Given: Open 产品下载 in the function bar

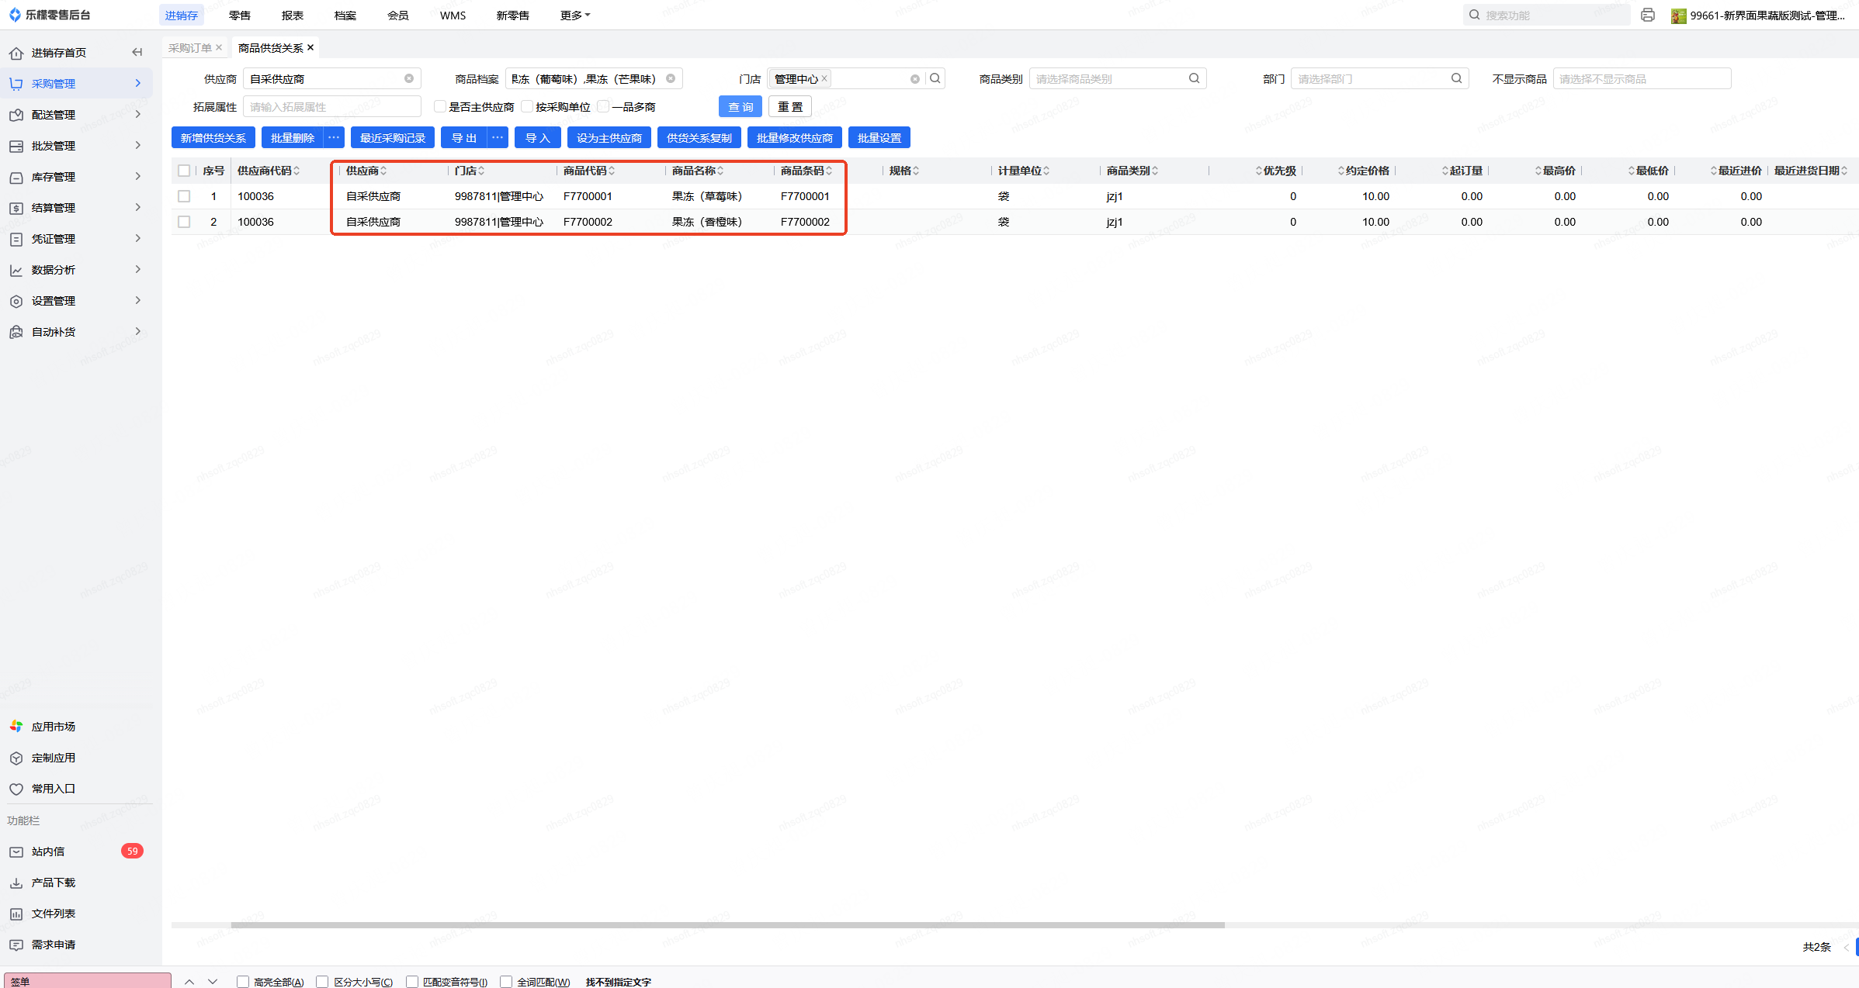Looking at the screenshot, I should pyautogui.click(x=54, y=883).
